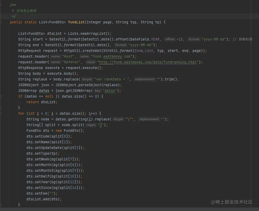Click the 'dto.setCode(split[0]);' line

(49, 137)
